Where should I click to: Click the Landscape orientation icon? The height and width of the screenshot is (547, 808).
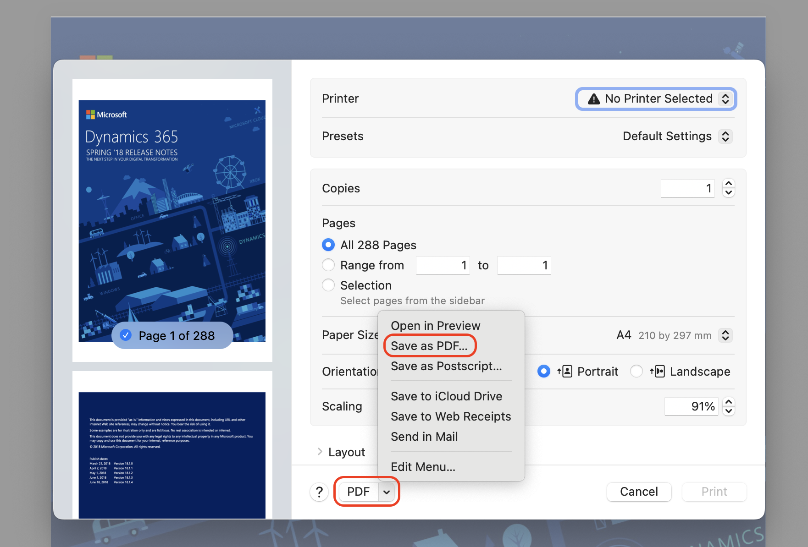click(659, 371)
